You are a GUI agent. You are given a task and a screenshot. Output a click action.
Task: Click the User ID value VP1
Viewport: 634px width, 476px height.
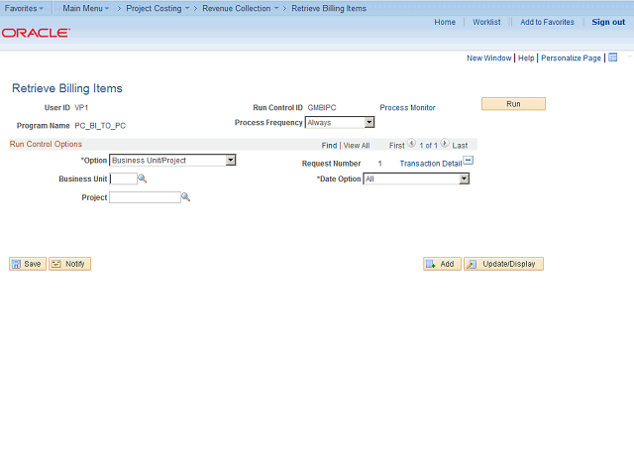coord(81,108)
